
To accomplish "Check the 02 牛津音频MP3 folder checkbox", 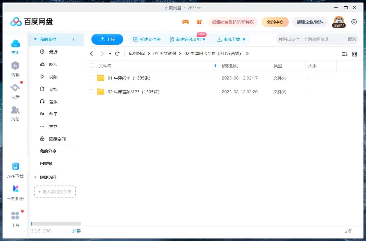I will click(91, 92).
